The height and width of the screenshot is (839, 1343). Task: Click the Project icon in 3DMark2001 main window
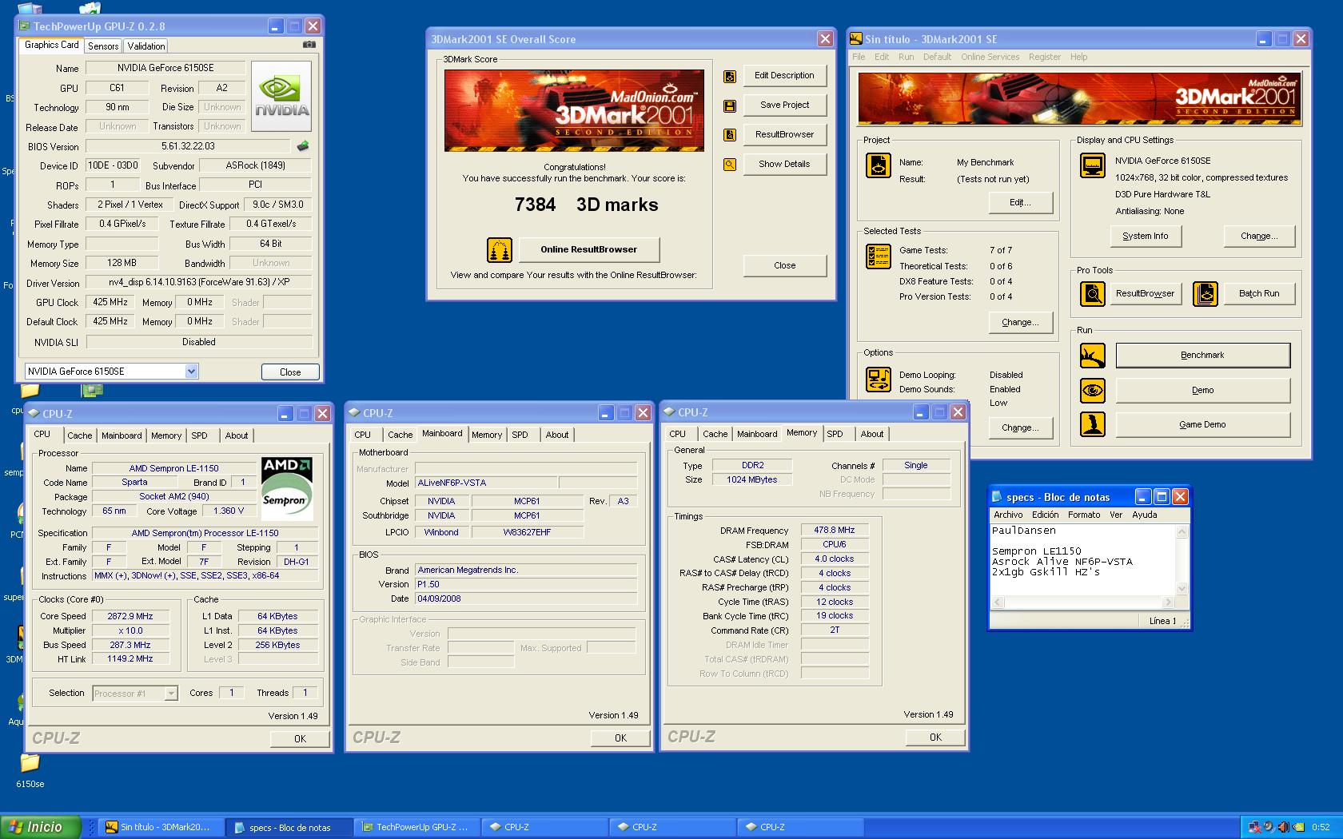[x=879, y=165]
